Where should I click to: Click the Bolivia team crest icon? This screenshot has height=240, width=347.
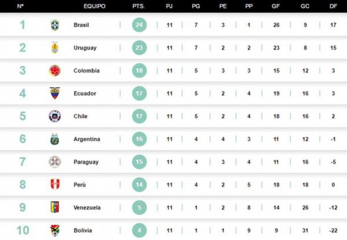[x=55, y=230]
